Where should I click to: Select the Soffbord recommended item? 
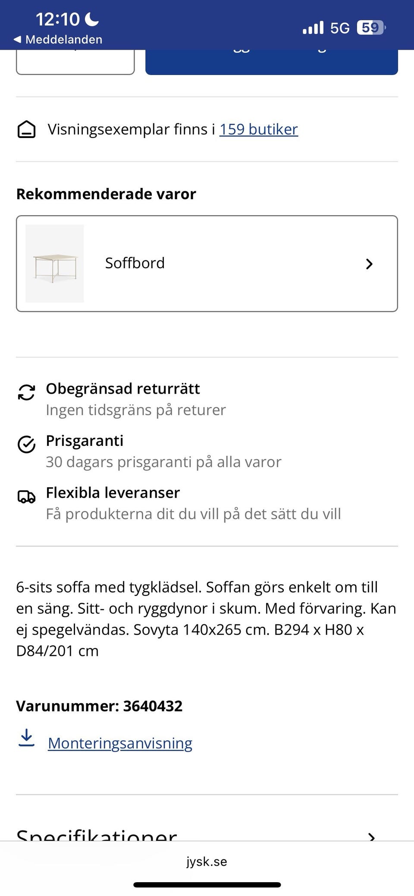(207, 263)
